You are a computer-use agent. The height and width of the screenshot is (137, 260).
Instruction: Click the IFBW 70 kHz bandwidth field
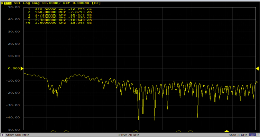click(x=129, y=135)
